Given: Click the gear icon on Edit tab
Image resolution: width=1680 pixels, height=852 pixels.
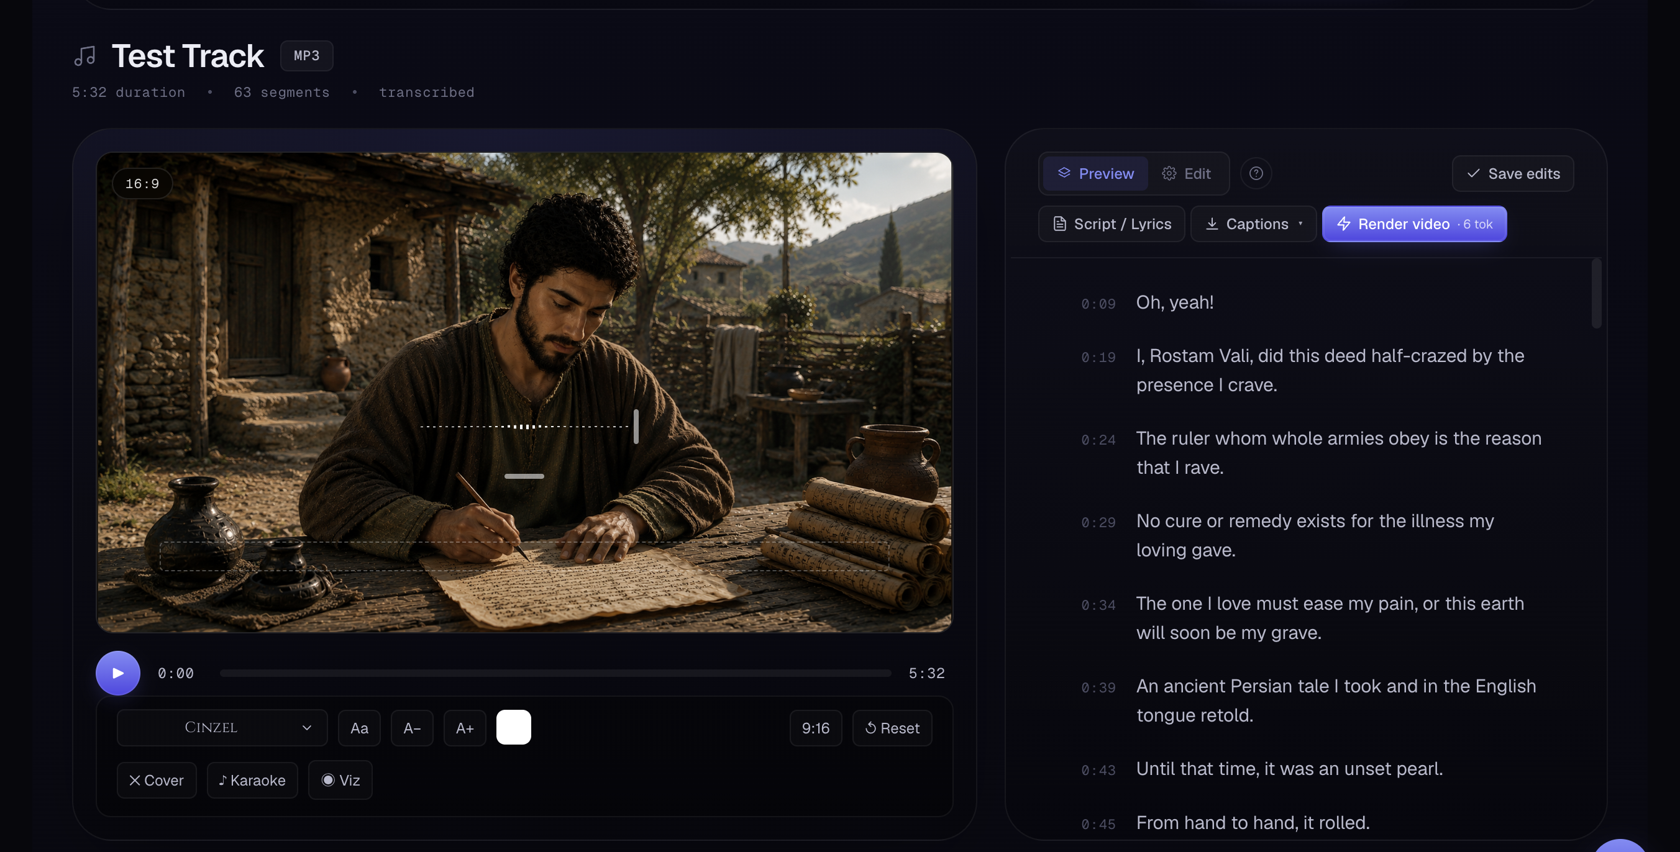Looking at the screenshot, I should point(1169,173).
